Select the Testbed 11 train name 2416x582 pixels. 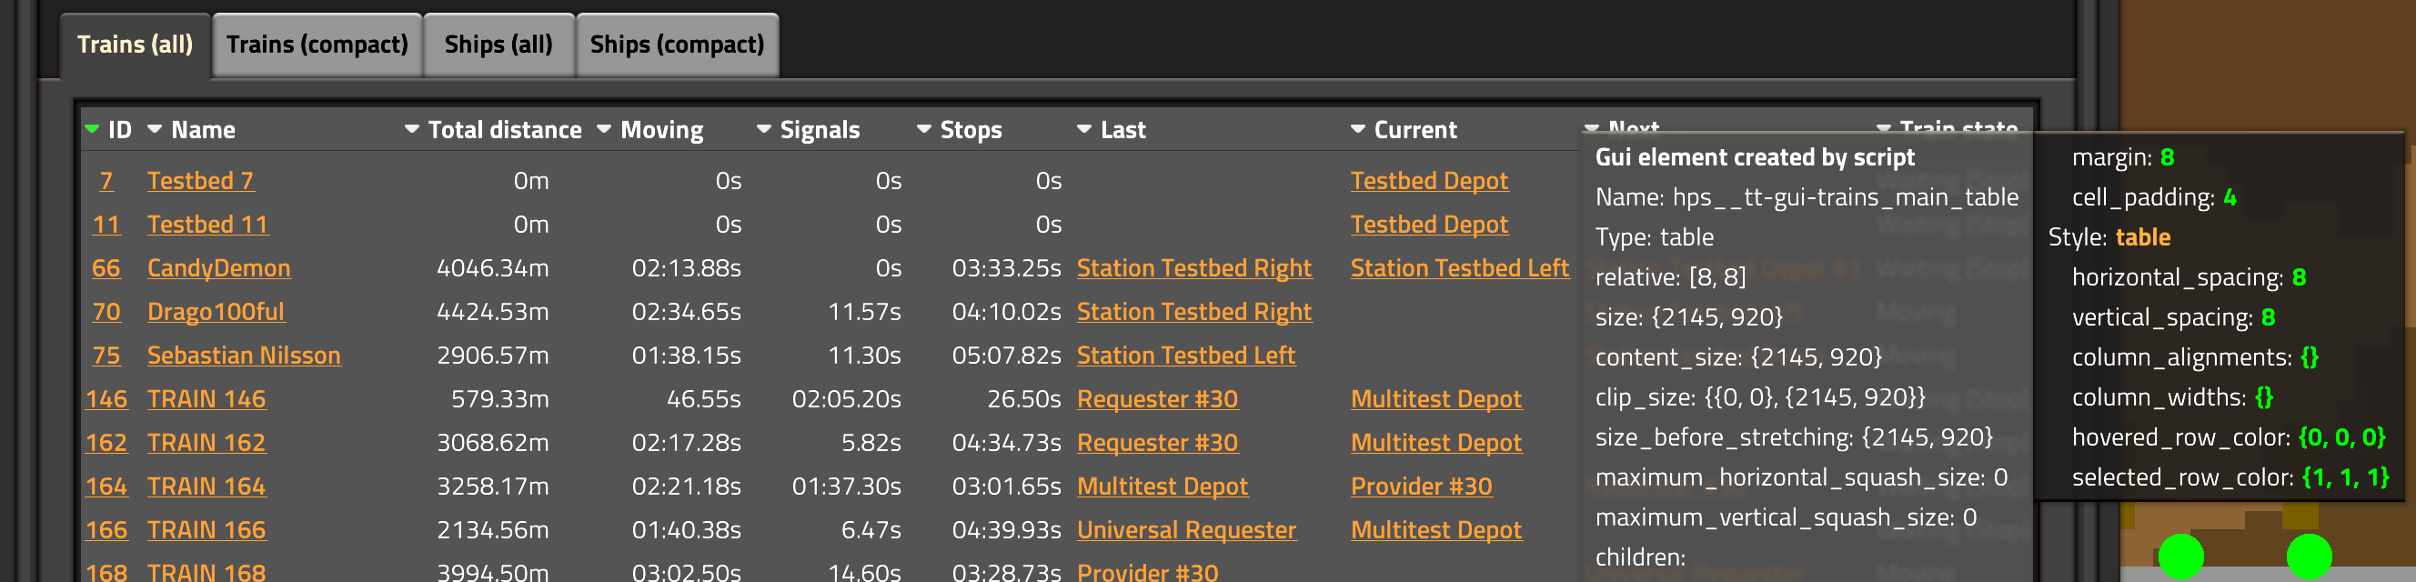click(207, 225)
